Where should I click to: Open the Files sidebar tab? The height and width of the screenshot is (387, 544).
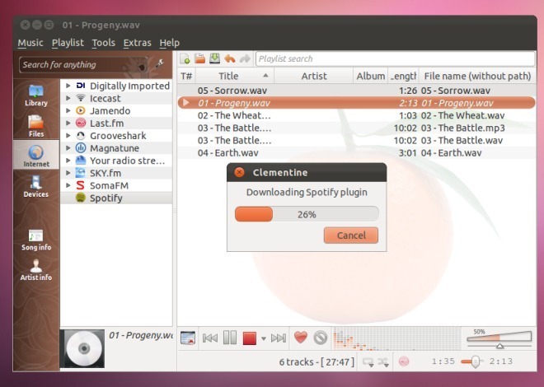point(36,125)
